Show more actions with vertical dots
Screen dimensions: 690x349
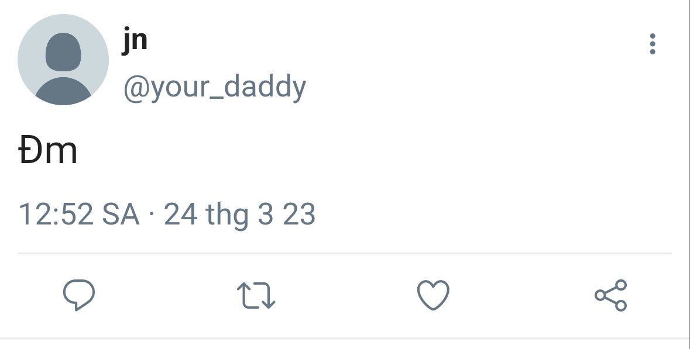653,44
